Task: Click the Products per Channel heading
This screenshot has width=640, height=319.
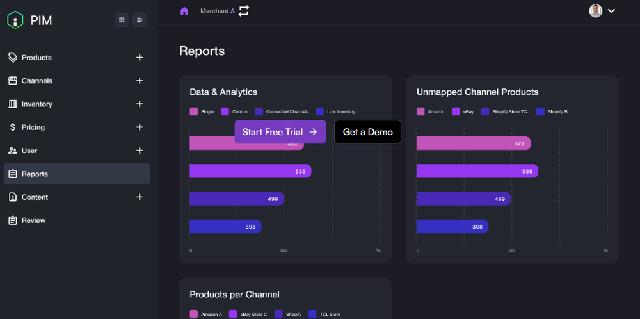Action: pyautogui.click(x=235, y=295)
